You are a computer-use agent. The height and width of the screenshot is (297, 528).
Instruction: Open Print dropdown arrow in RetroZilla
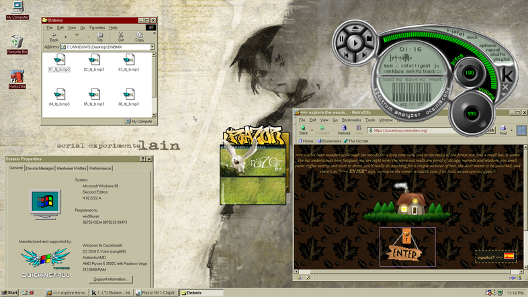click(x=511, y=130)
